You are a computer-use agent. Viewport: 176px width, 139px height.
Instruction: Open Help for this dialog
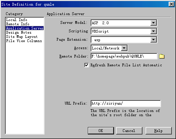159,131
